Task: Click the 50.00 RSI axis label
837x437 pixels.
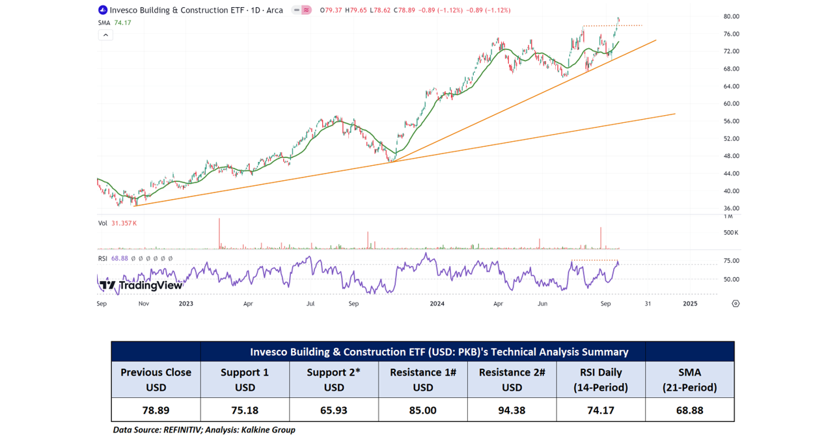Action: coord(732,280)
